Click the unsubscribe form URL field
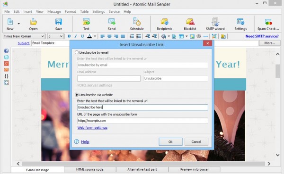Image resolution: width=284 pixels, height=174 pixels. coord(142,121)
